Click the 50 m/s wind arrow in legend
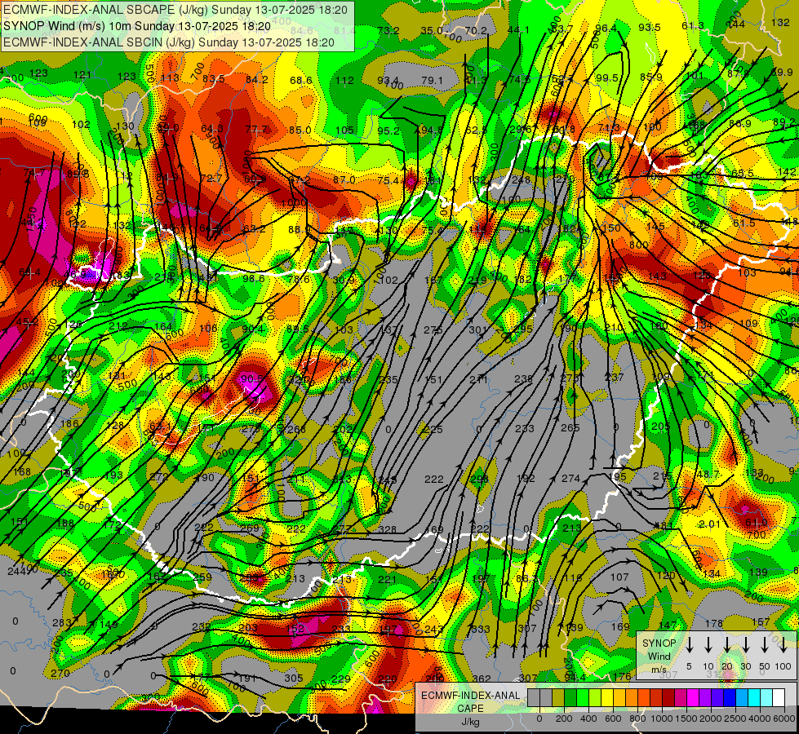The image size is (799, 734). pyautogui.click(x=765, y=645)
